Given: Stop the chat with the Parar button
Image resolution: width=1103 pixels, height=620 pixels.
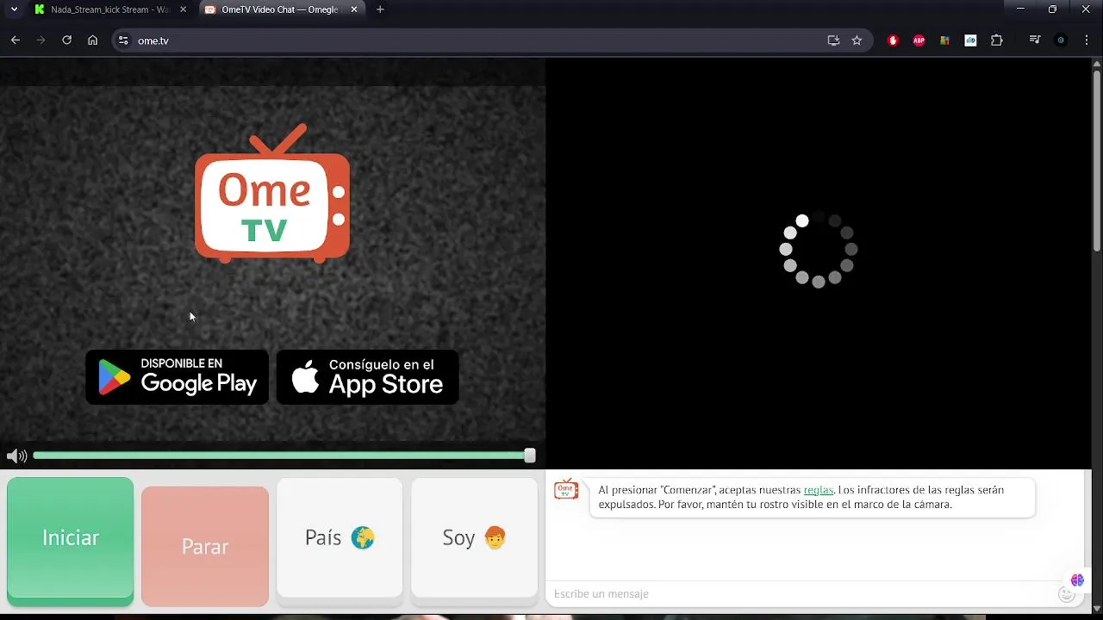Looking at the screenshot, I should click(x=205, y=546).
